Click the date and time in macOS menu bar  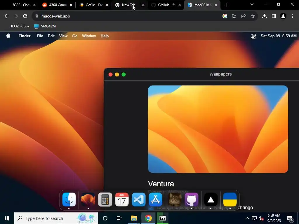(x=279, y=36)
